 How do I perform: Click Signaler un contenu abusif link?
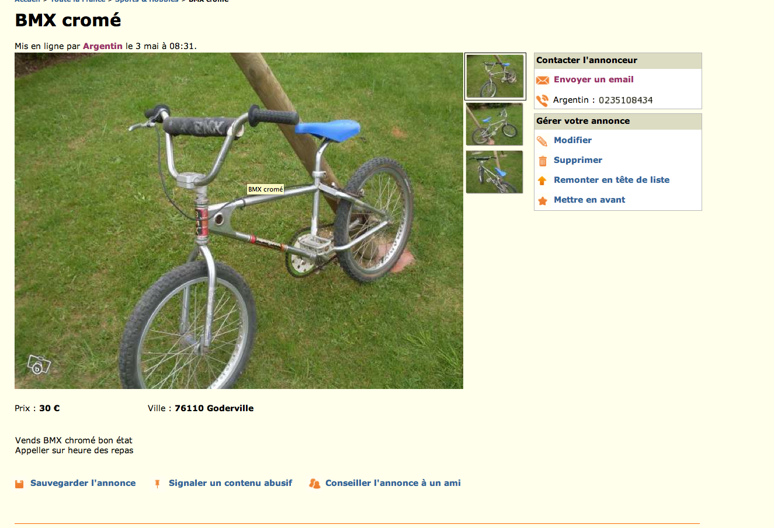230,483
